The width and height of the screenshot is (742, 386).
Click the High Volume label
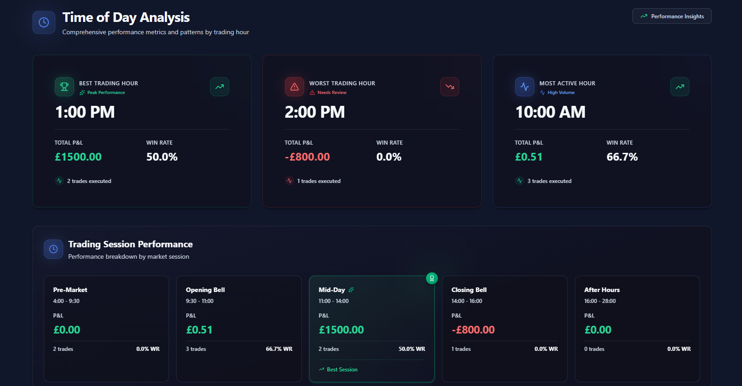[x=561, y=93]
